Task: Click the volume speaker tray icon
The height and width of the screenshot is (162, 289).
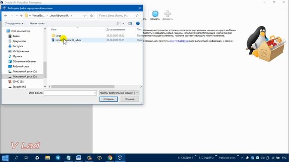Action: (263, 158)
